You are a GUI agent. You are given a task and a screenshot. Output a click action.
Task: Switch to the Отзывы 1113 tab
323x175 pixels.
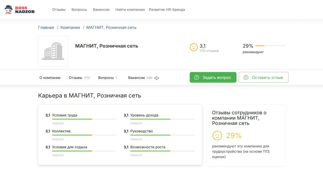(x=79, y=78)
